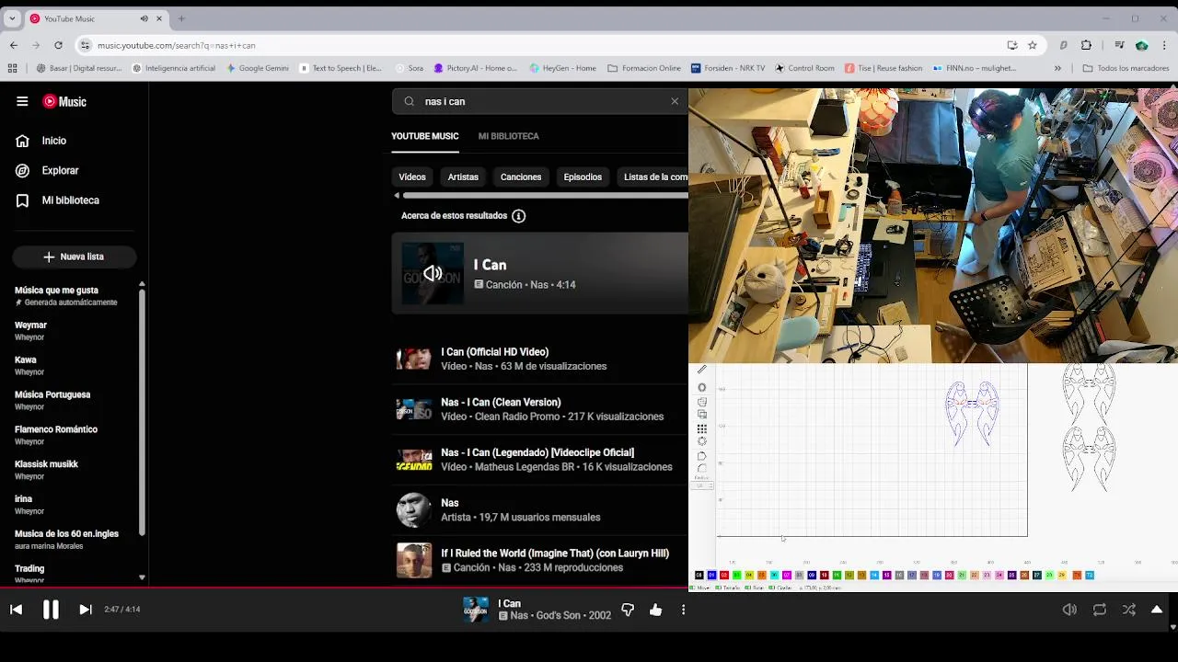This screenshot has width=1178, height=662.
Task: Skip to the next track
Action: point(86,610)
